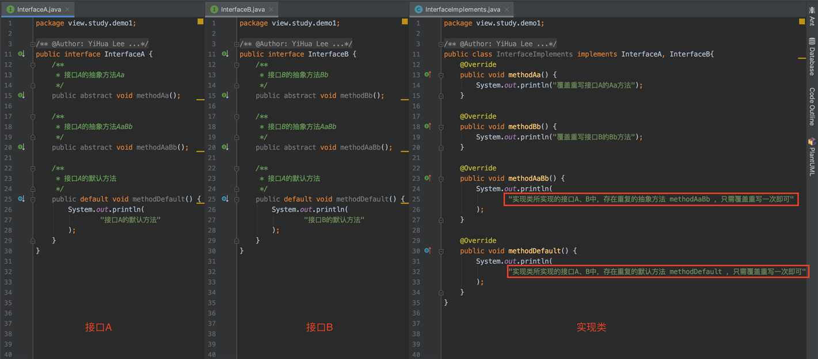Image resolution: width=818 pixels, height=359 pixels.
Task: Click gutter marker next to methodAa() in InterfaceA
Action: click(21, 96)
